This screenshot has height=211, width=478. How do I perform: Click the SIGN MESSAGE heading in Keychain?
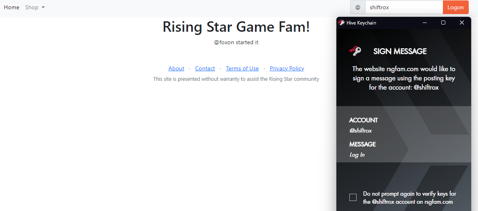(400, 51)
